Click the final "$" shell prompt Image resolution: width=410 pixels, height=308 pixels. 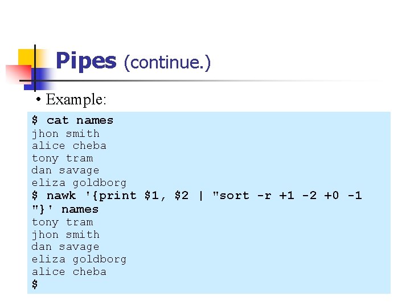(35, 284)
